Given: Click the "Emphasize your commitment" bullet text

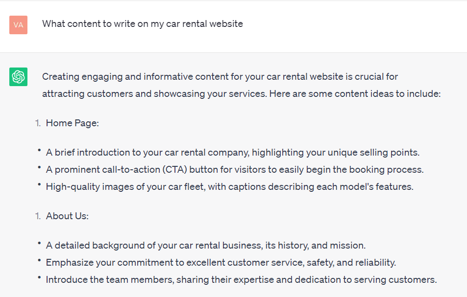Looking at the screenshot, I should tap(221, 263).
